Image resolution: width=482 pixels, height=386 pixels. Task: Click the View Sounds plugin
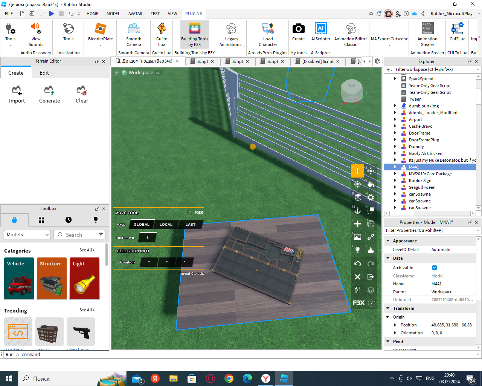click(x=36, y=34)
